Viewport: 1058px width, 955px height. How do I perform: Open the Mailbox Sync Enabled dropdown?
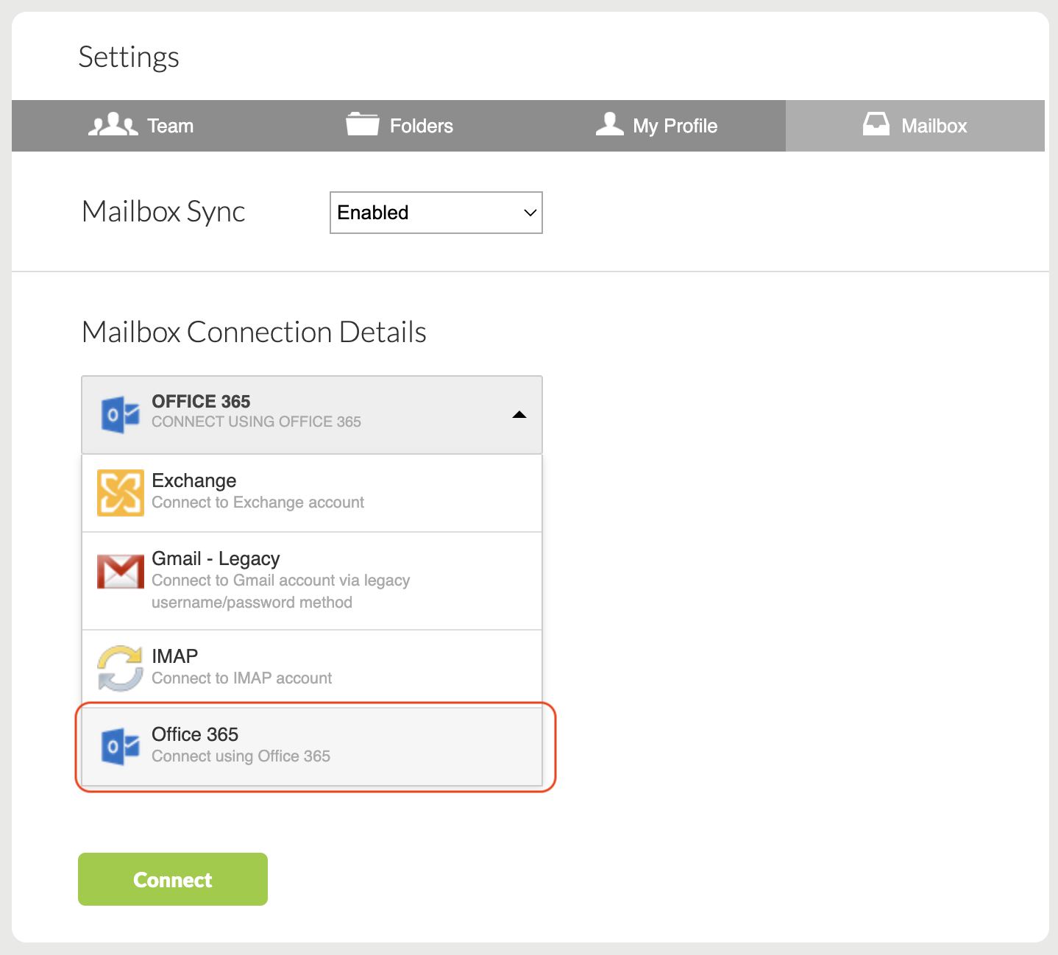pyautogui.click(x=436, y=213)
